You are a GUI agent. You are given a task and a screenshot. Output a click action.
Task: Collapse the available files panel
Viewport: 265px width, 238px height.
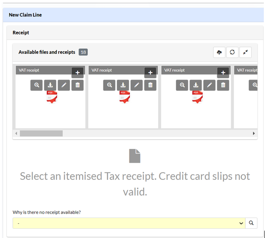tap(245, 52)
